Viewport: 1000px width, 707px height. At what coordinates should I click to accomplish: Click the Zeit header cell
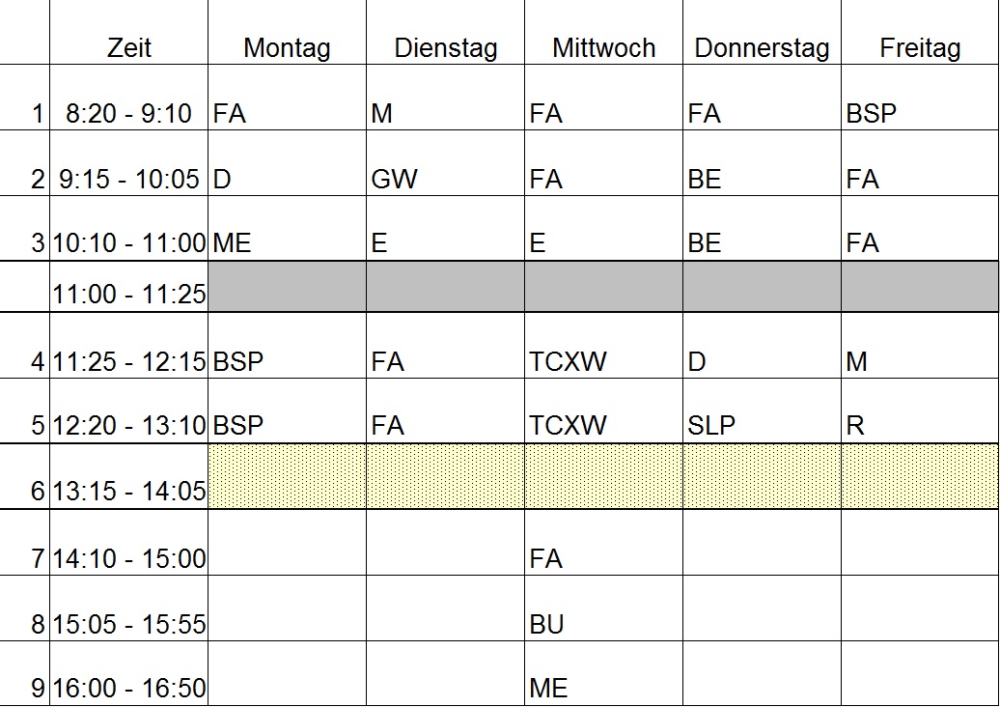point(128,32)
